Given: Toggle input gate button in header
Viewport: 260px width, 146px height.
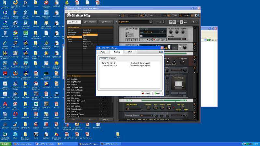Looking at the screenshot, I should tap(142, 15).
